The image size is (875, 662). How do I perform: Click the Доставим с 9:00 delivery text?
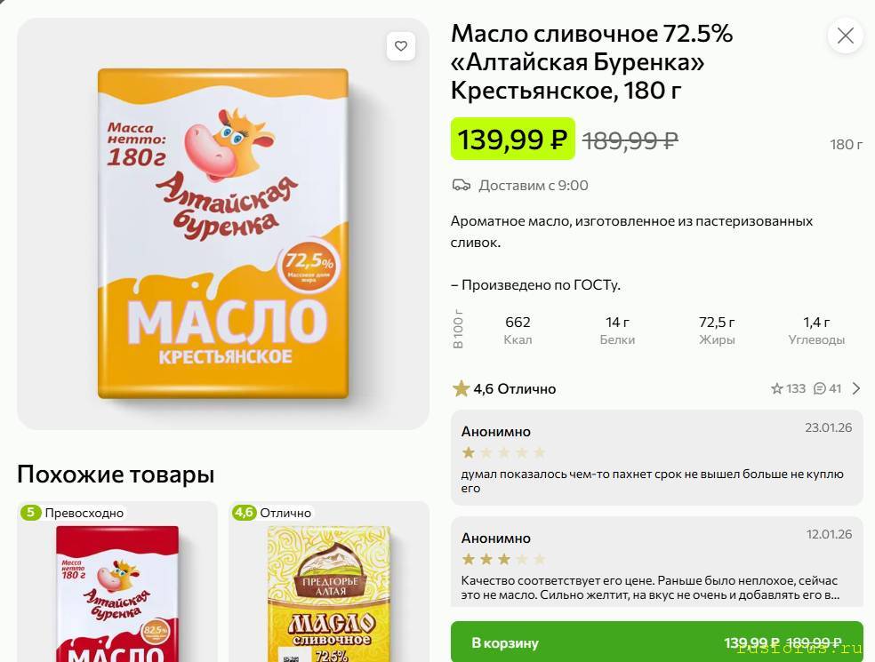click(533, 186)
